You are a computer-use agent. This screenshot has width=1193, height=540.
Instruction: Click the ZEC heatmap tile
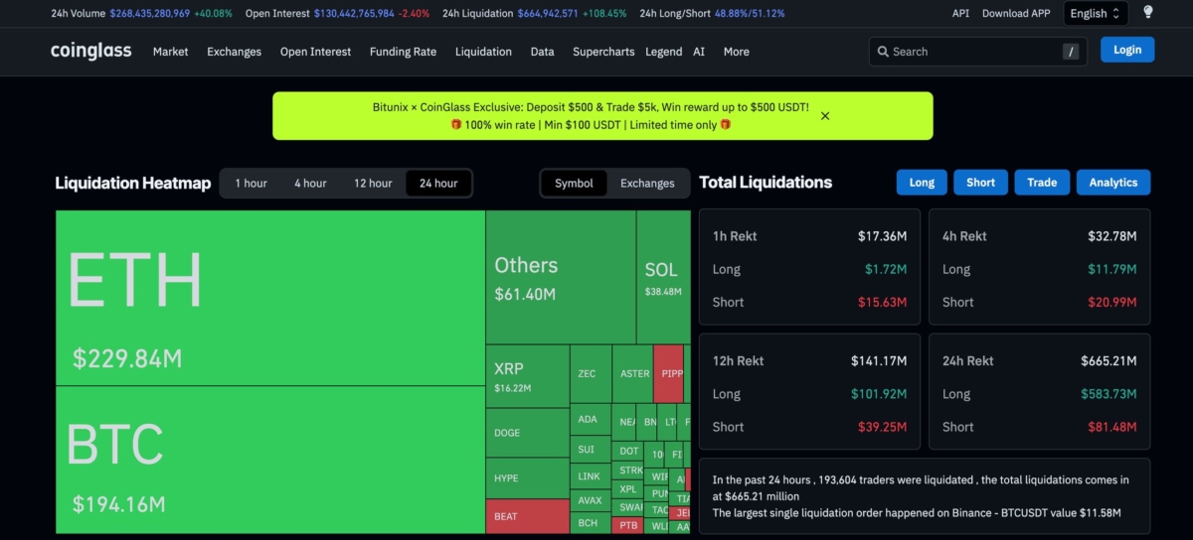coord(591,373)
